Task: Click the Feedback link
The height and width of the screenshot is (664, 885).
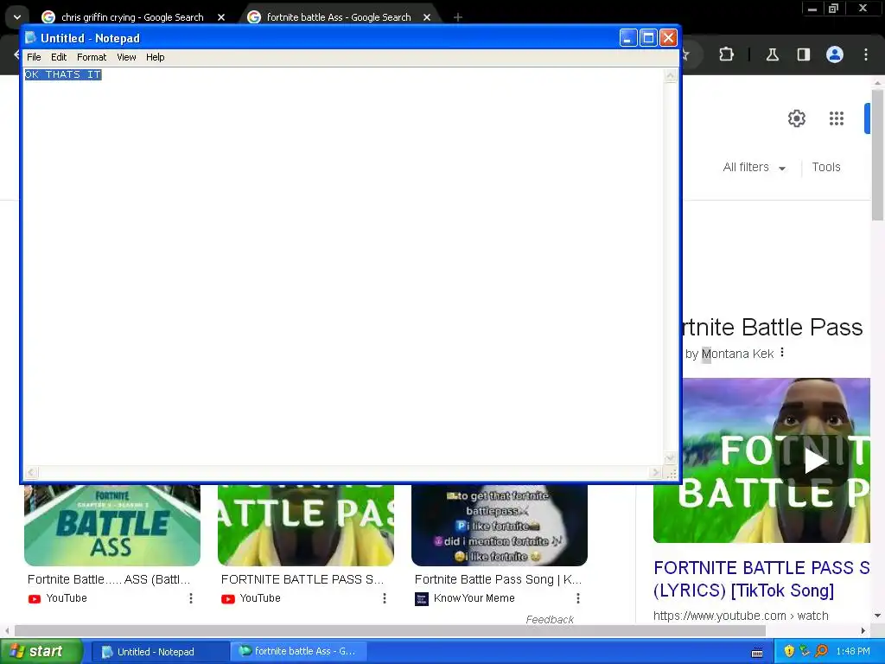Action: (x=550, y=619)
